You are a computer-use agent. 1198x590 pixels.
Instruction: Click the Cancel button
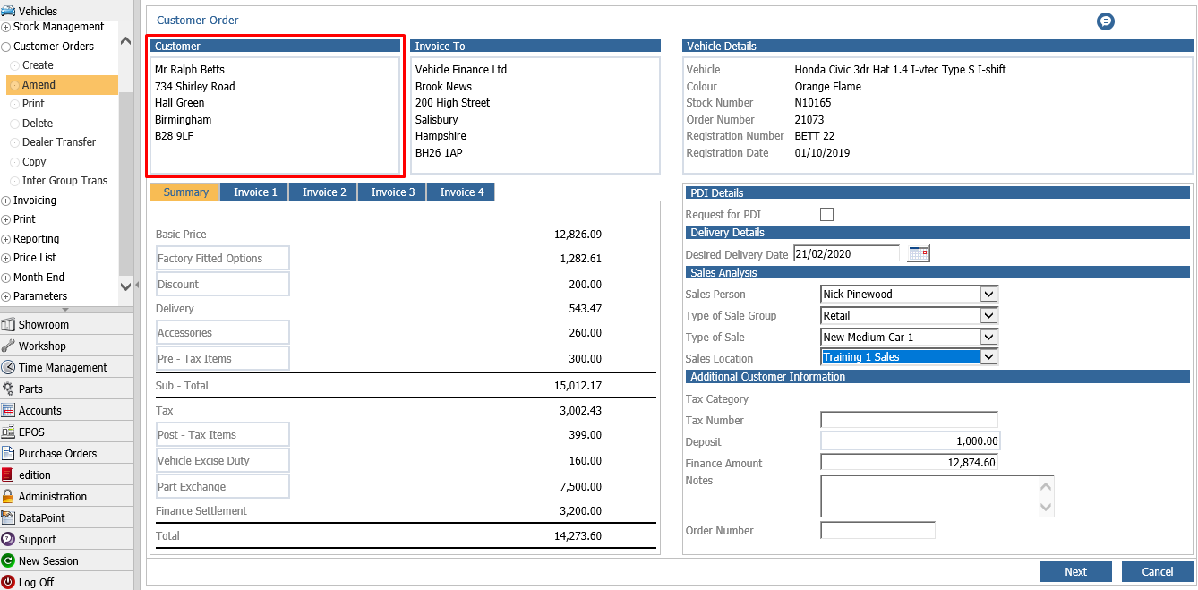(x=1157, y=572)
